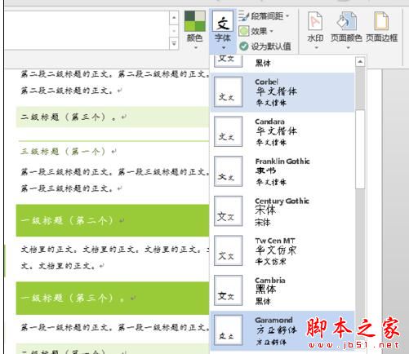The image size is (409, 354).
Task: Click the Candara font preview thumbnail
Action: tap(228, 131)
